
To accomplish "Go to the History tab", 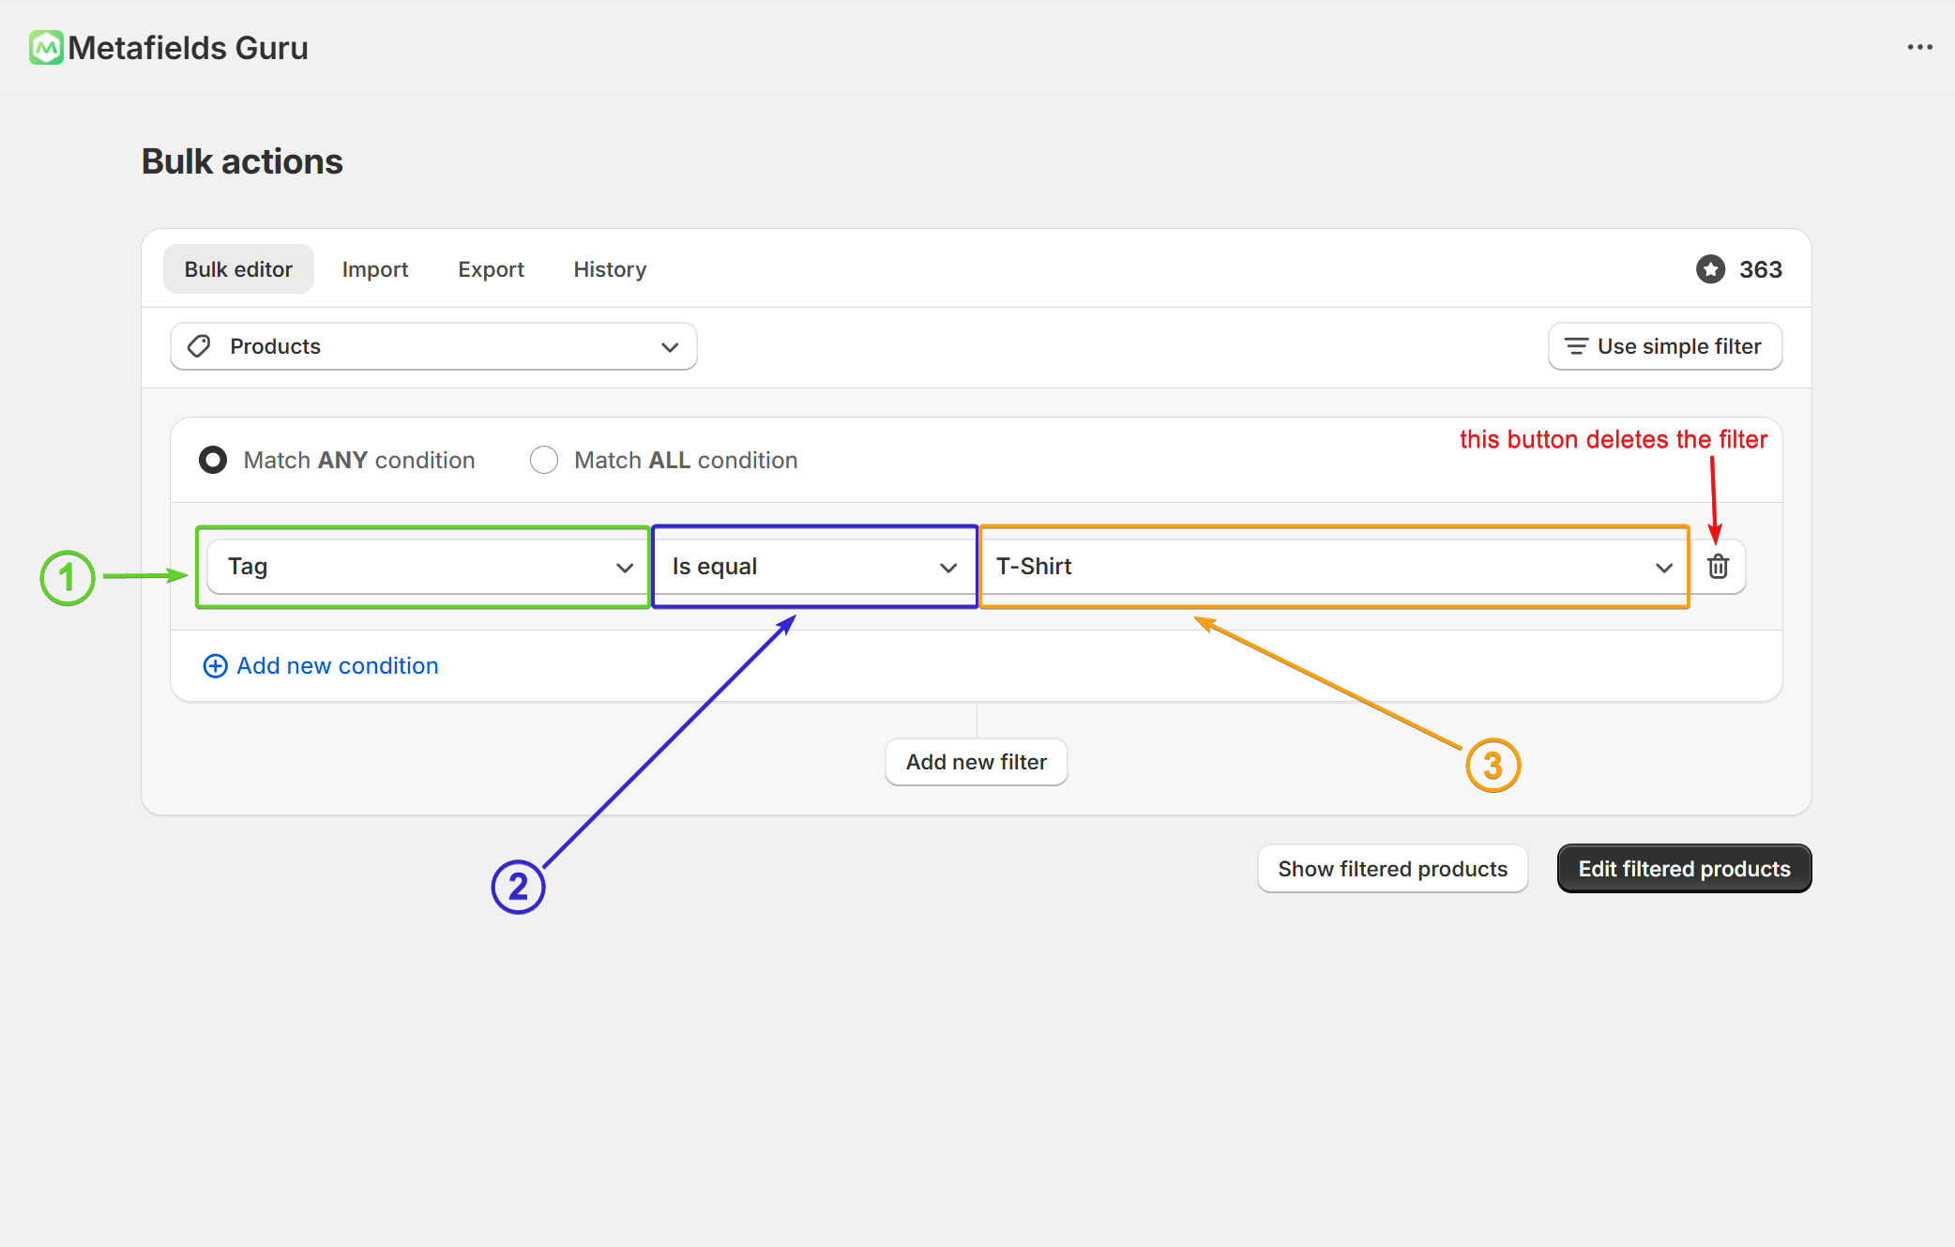I will coord(610,270).
